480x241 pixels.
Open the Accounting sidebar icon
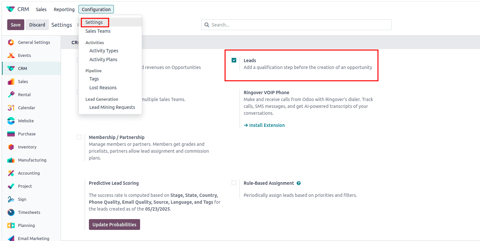pos(11,173)
